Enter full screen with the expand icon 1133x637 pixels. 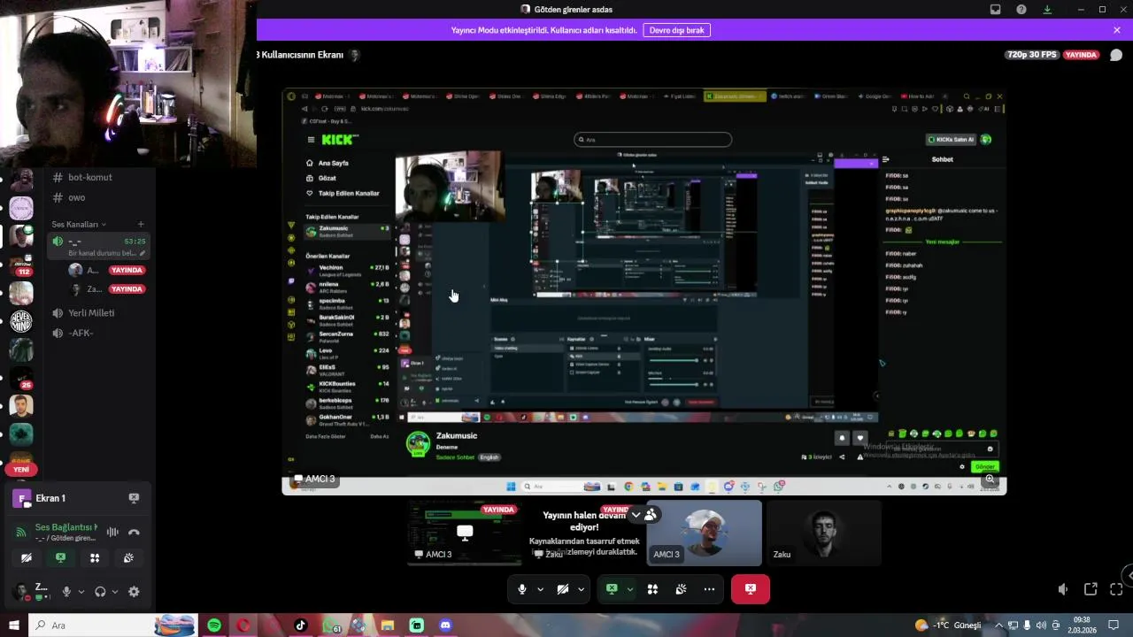1116,589
